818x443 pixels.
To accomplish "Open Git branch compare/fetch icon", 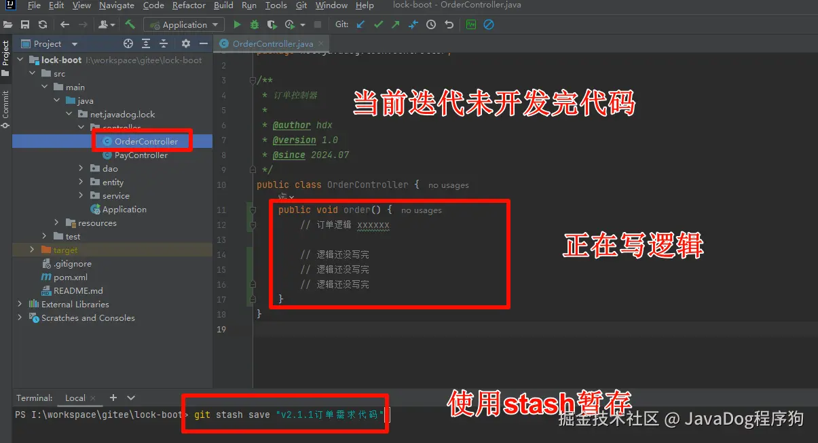I will pos(413,24).
